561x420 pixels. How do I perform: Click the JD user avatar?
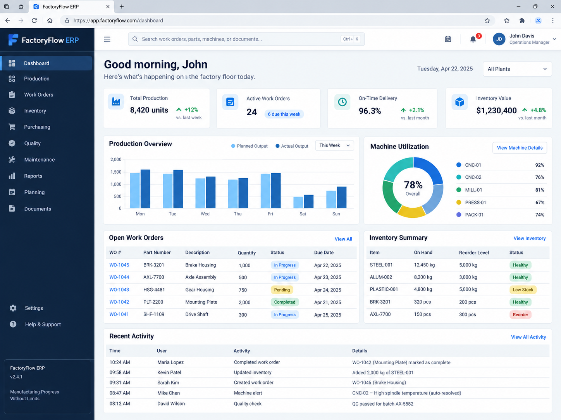click(x=499, y=39)
